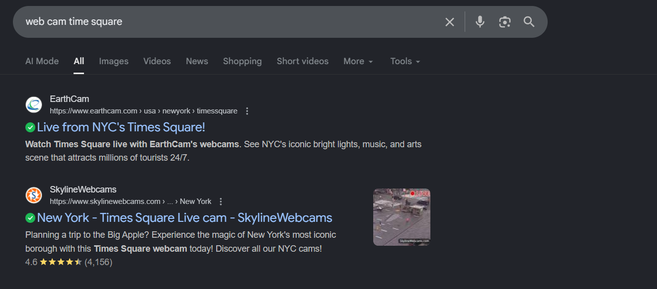Viewport: 657px width, 289px height.
Task: Clear the search box with the X icon
Action: (450, 22)
